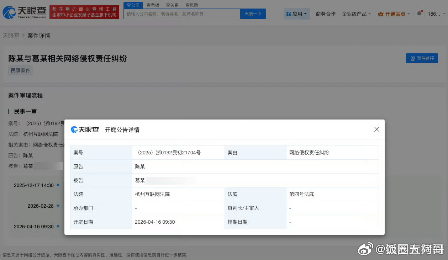Click the 案件监控 monitoring button

click(422, 58)
